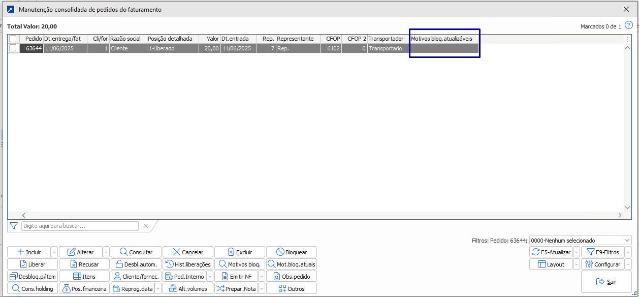639x297 pixels.
Task: Click the F5-Atualizar refresh button
Action: (x=551, y=252)
